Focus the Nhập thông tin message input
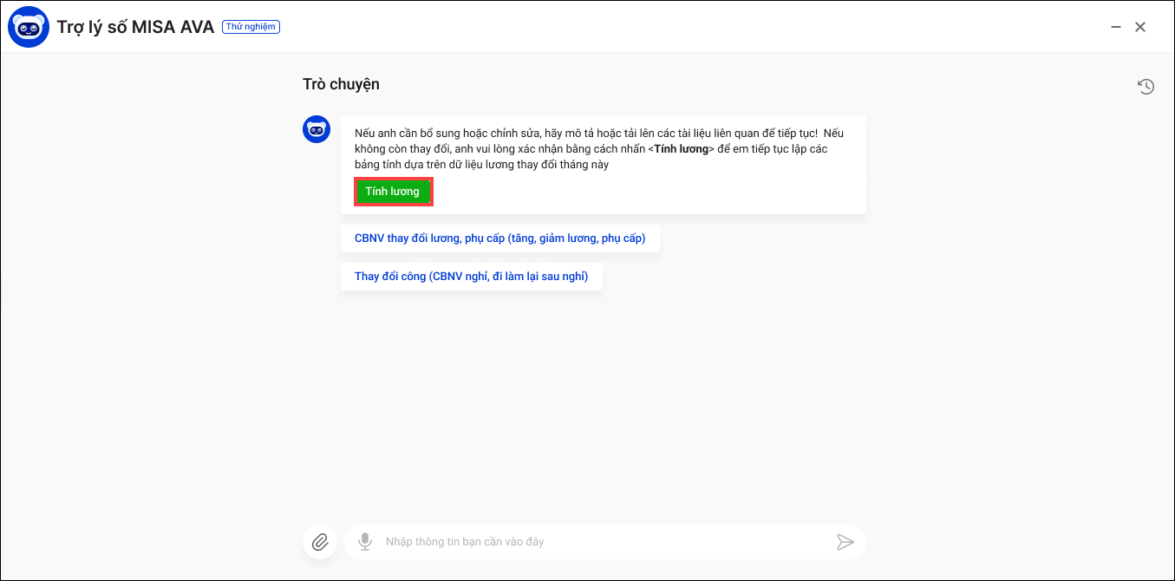The height and width of the screenshot is (581, 1175). [598, 542]
